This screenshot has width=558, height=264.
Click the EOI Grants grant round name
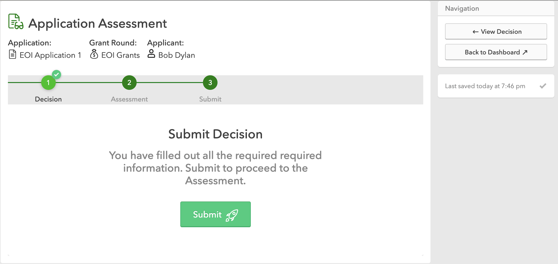[x=120, y=55]
